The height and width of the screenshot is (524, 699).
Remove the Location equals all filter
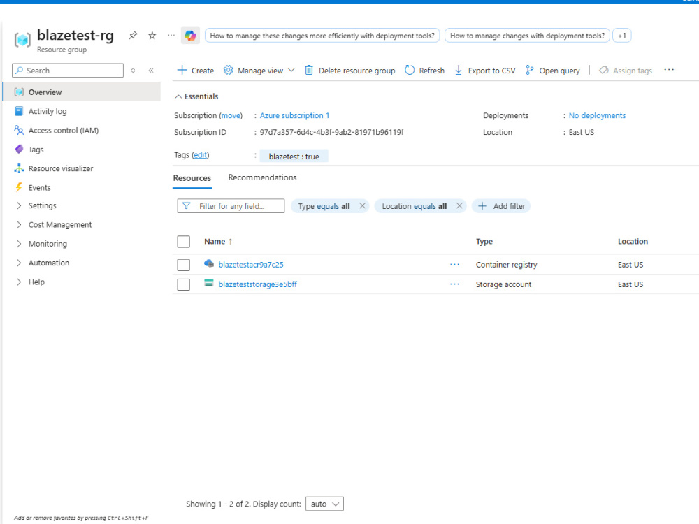[x=459, y=206]
